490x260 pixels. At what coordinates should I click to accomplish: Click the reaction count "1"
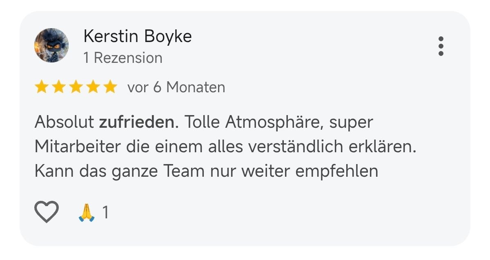[x=105, y=213]
